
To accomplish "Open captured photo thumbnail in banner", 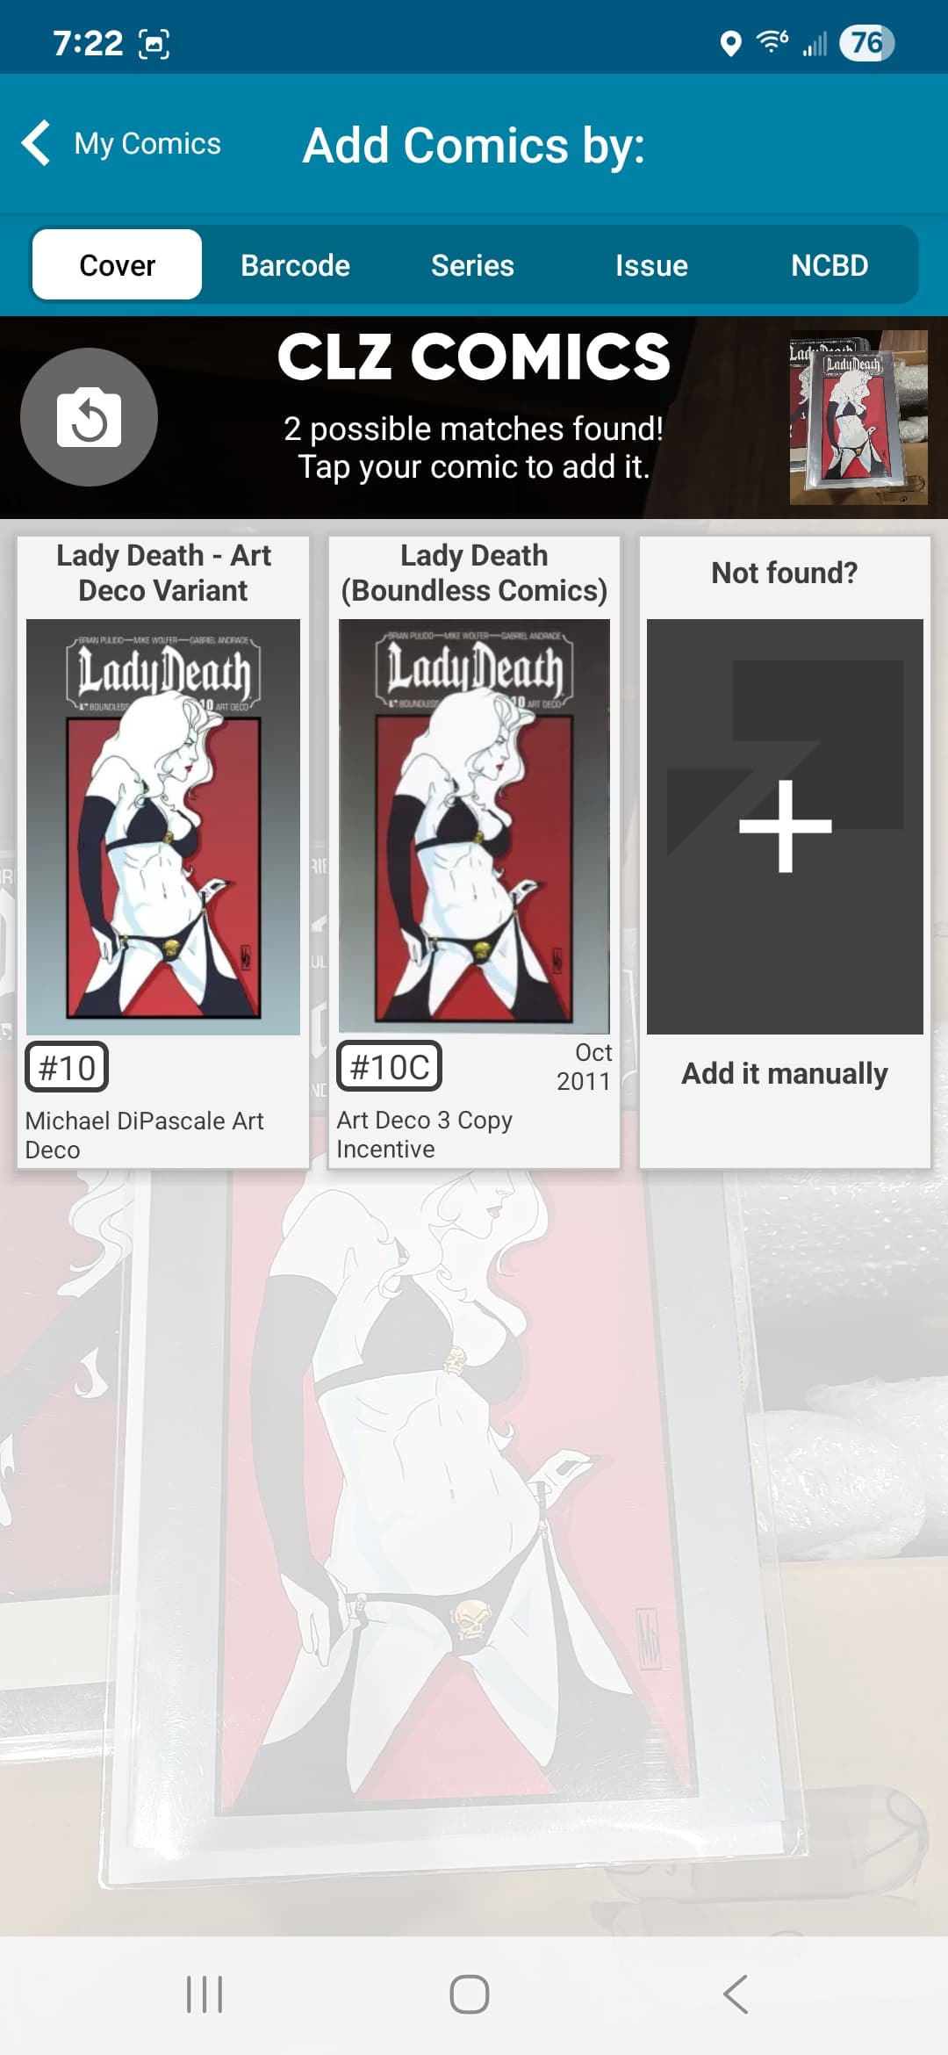I will pyautogui.click(x=858, y=417).
